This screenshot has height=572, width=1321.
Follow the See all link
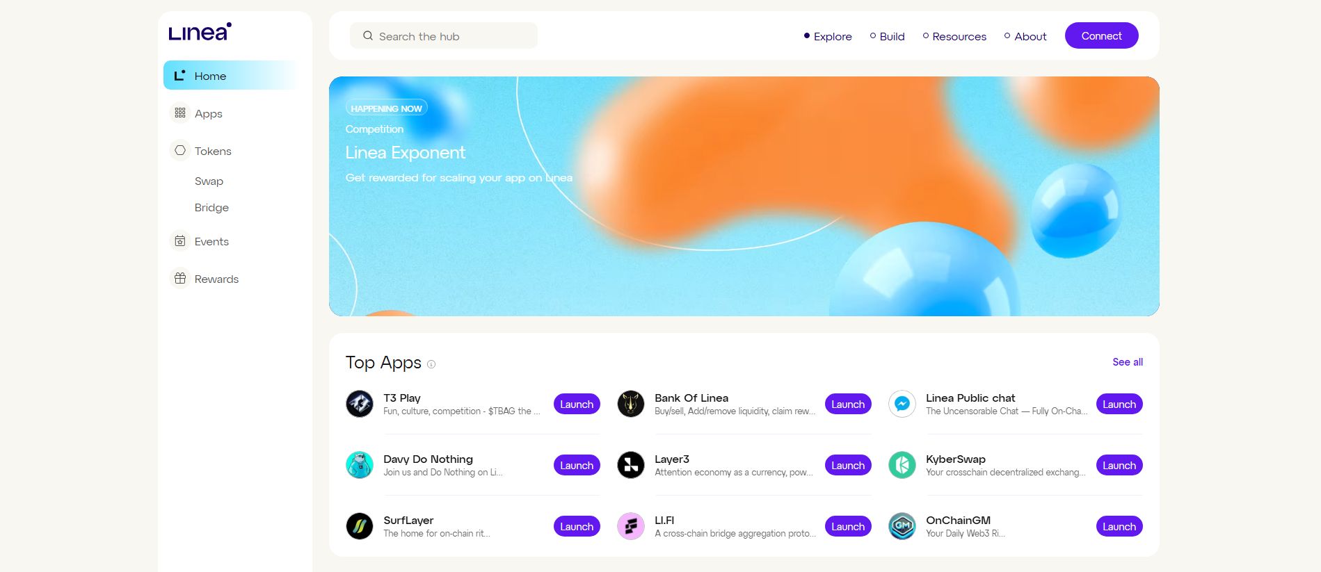click(1128, 362)
